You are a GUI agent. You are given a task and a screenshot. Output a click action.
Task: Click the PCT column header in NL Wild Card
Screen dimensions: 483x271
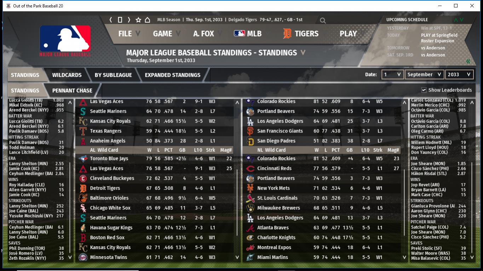point(335,150)
